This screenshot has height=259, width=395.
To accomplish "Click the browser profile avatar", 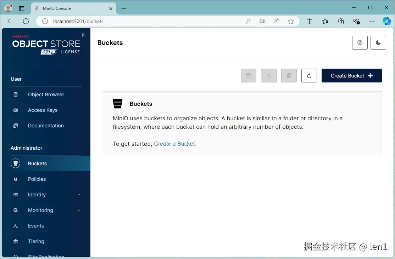I will pos(8,8).
